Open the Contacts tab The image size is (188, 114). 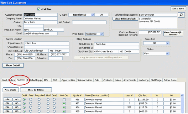click(x=108, y=80)
